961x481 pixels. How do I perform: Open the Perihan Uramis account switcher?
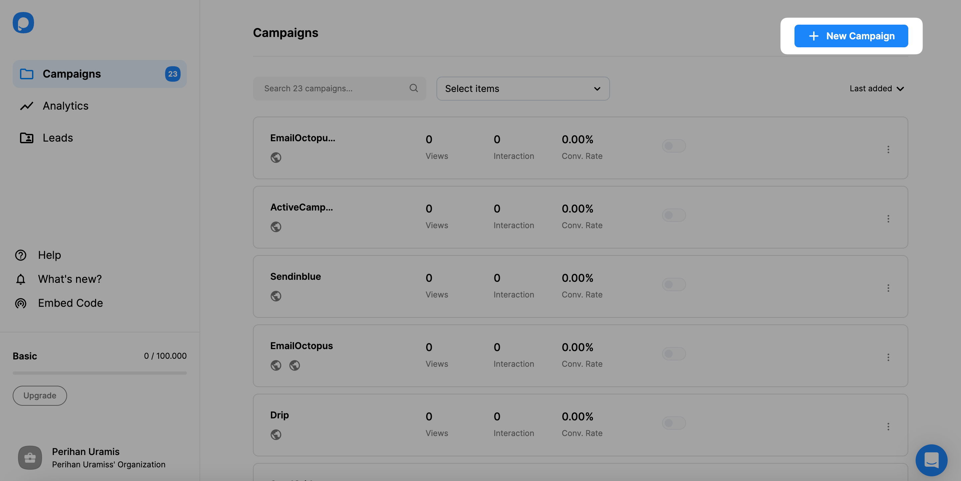click(108, 458)
